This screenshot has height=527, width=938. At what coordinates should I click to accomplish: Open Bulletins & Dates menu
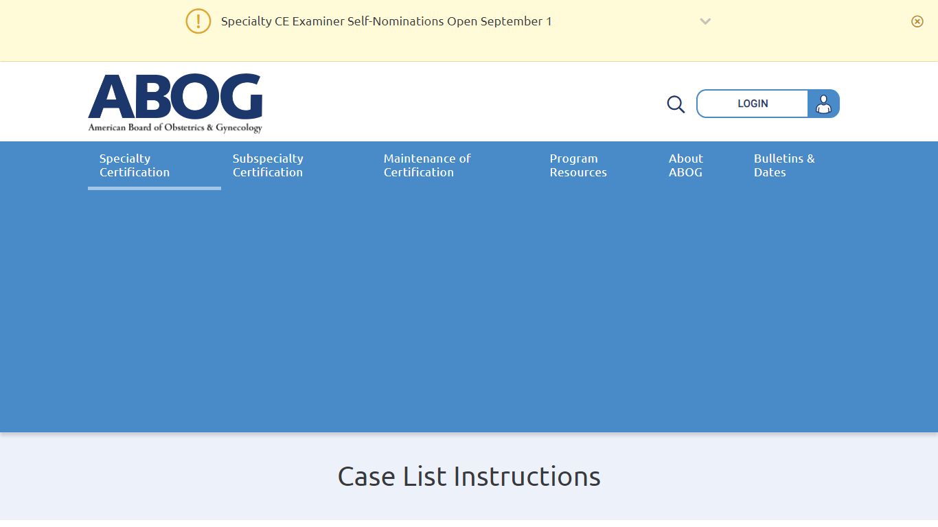point(784,165)
